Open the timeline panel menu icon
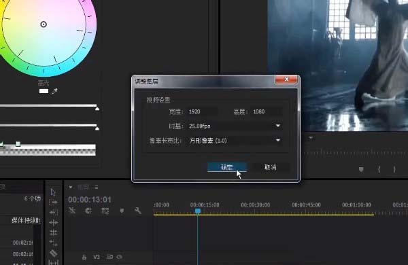This screenshot has width=408, height=265. tap(97, 188)
